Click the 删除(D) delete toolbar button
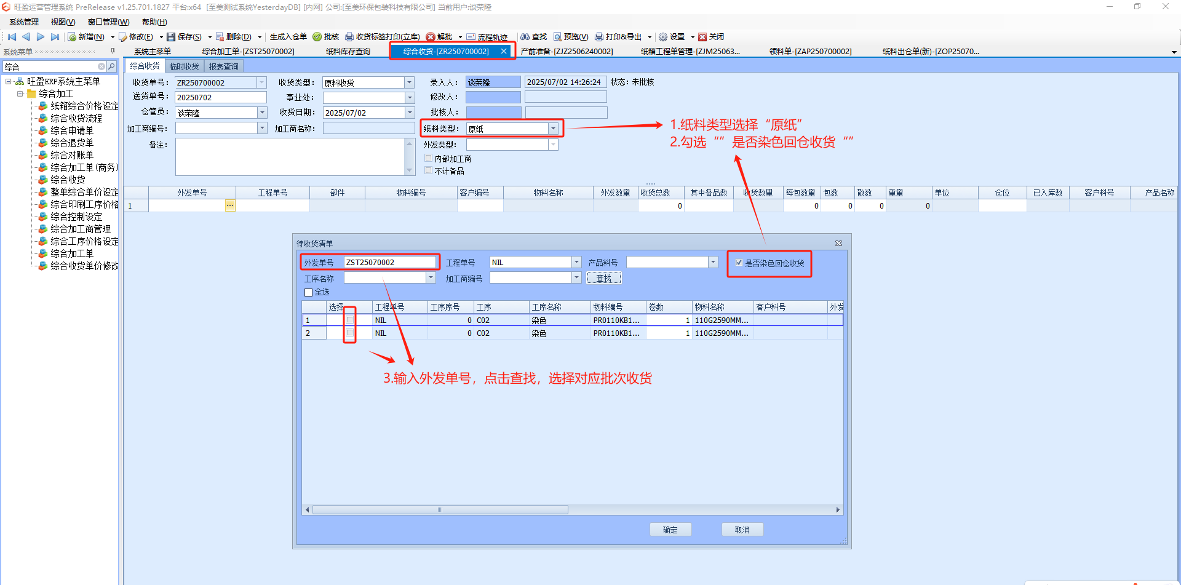Screen dimensions: 1181x585 (234, 37)
